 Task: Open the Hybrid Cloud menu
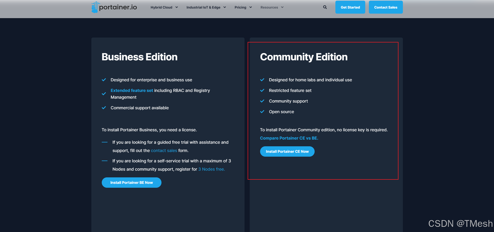tap(161, 7)
